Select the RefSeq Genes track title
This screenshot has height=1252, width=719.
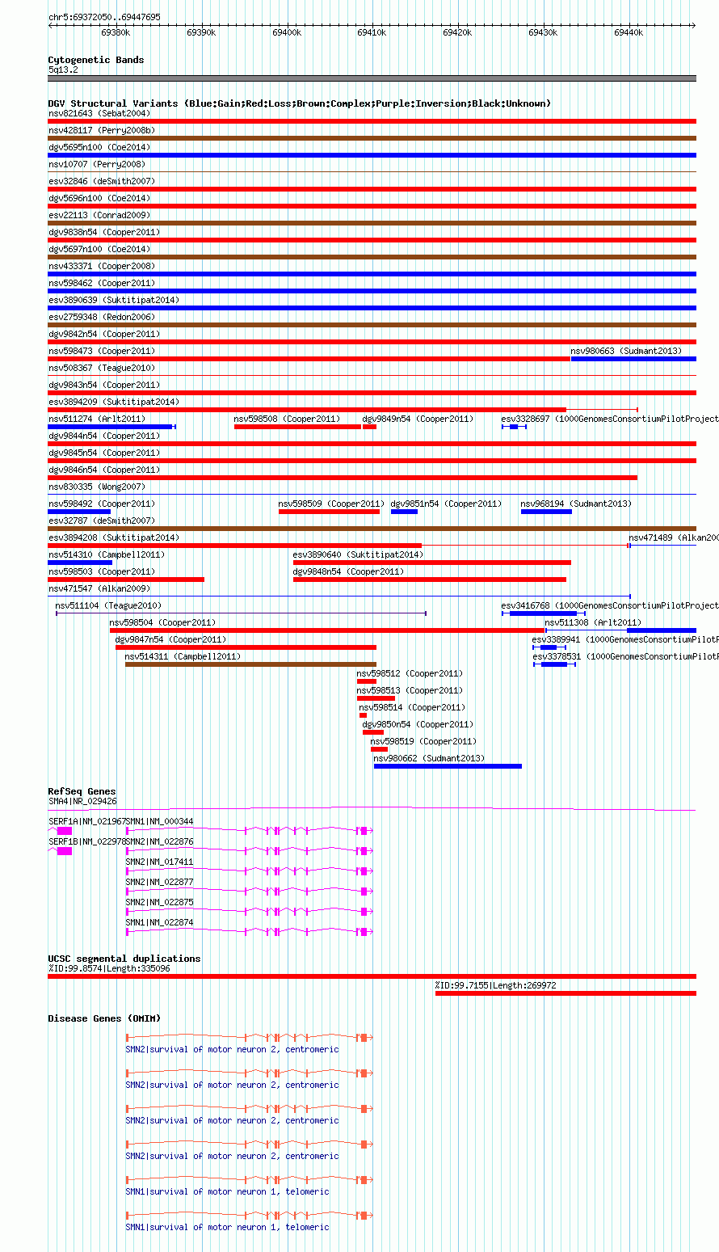point(82,791)
